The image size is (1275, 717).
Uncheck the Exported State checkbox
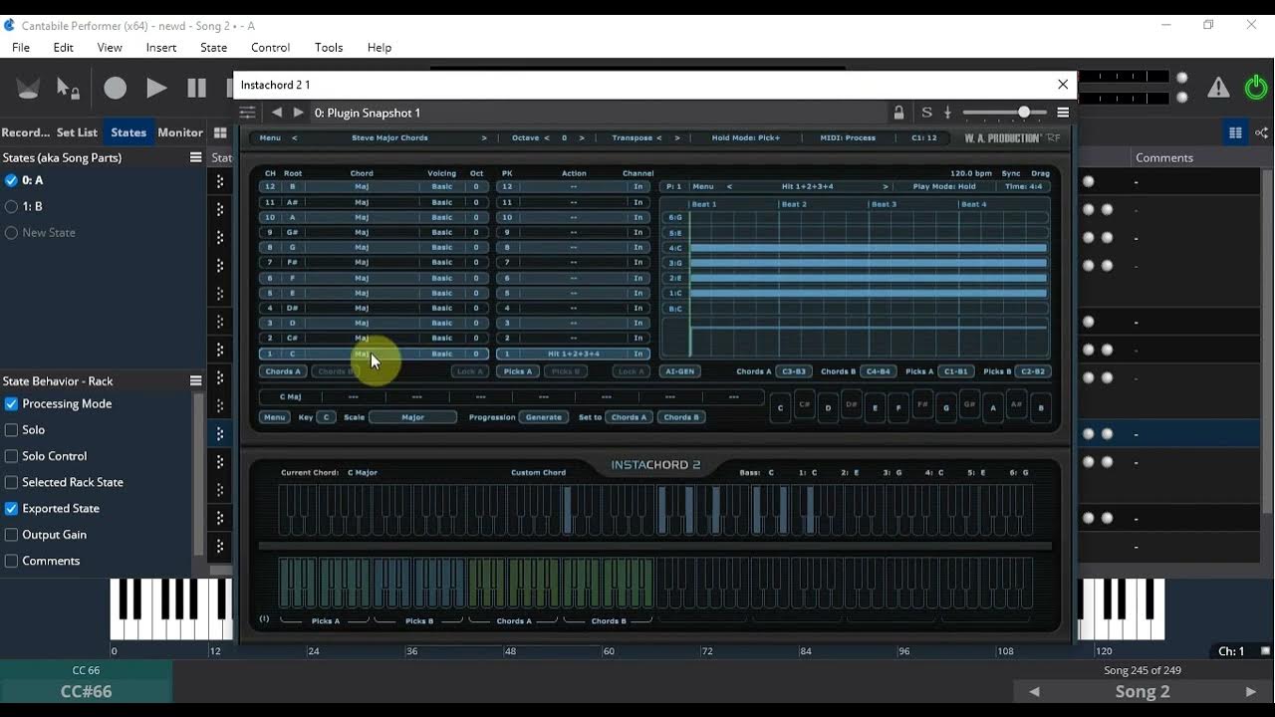click(12, 508)
